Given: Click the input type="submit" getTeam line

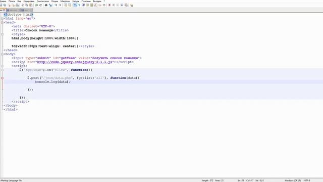Looking at the screenshot, I should (77, 58).
